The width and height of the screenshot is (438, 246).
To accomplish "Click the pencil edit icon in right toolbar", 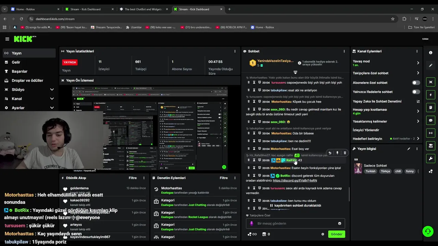I will click(430, 65).
